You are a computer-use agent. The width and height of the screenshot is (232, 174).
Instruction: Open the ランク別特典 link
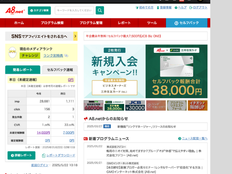[x=53, y=55]
